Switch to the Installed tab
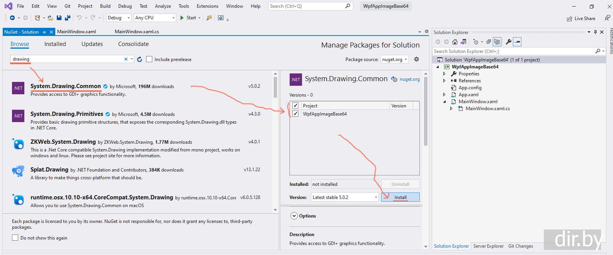 pyautogui.click(x=55, y=44)
